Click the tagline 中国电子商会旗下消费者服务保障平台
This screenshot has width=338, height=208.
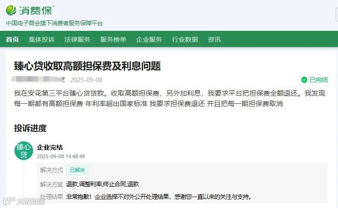[x=54, y=23]
